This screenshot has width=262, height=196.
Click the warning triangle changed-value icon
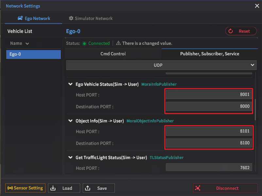pos(118,43)
